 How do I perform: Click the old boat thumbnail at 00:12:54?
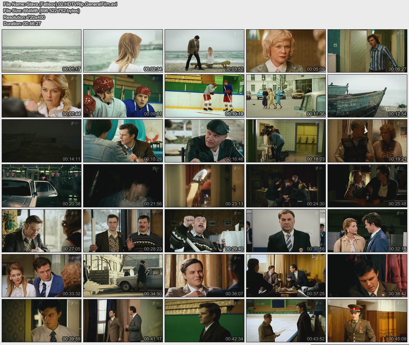367,96
